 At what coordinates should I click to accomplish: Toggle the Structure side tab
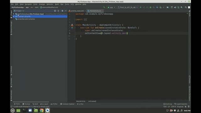11,71
